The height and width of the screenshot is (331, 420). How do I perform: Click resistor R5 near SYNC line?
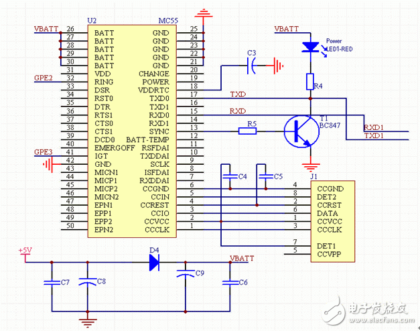[249, 131]
